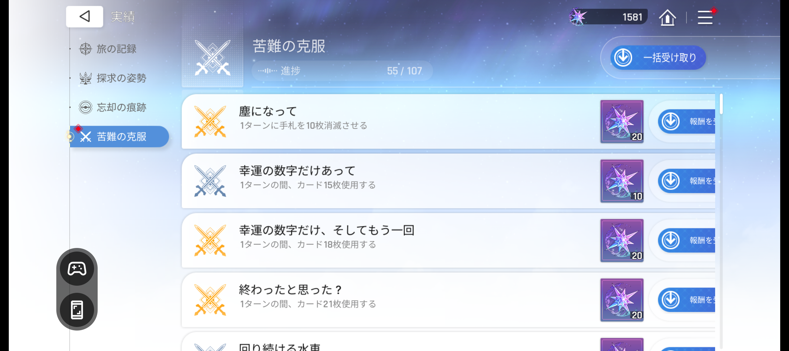Viewport: 789px width, 351px height.
Task: Claim reward for 幸運の数字だけあって achievement
Action: pos(687,181)
